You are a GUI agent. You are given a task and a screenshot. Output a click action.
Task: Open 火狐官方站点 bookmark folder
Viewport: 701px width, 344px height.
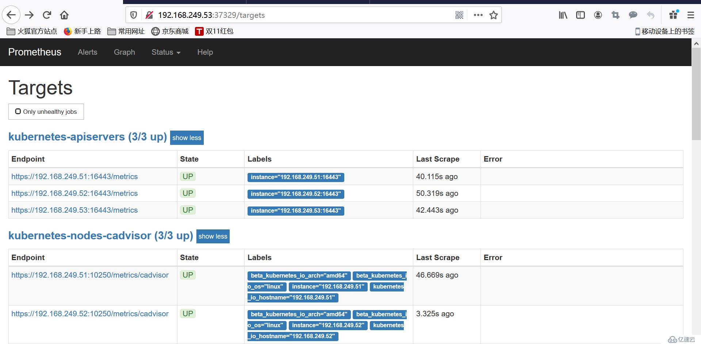coord(32,31)
